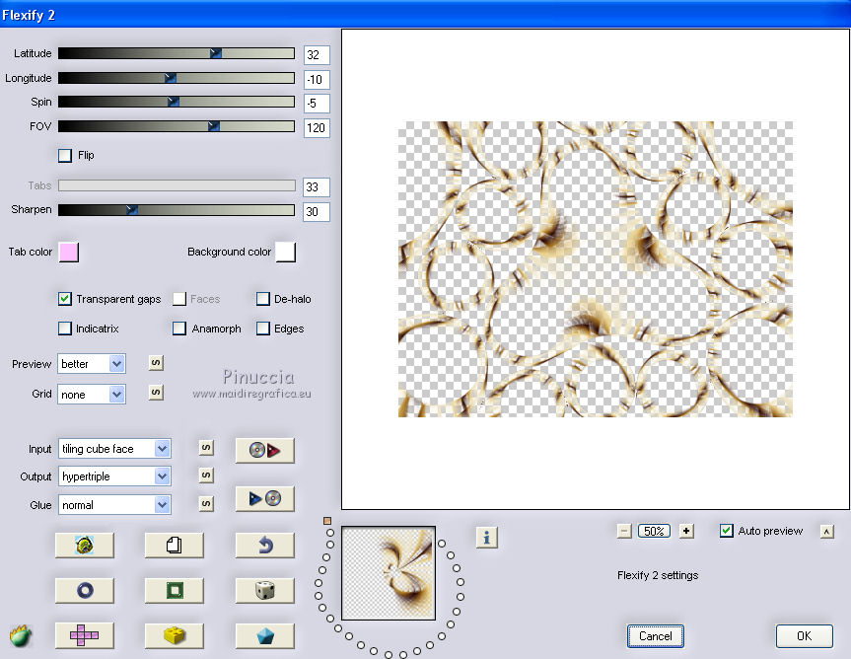Click the dice randomize button

[265, 590]
